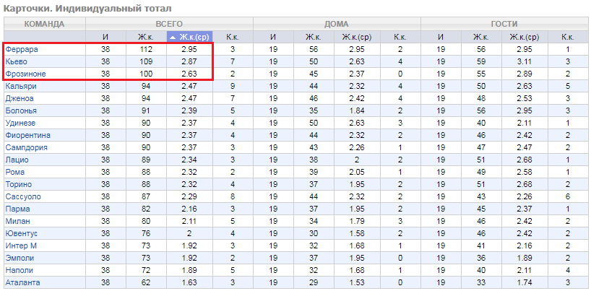The height and width of the screenshot is (291, 591).
Task: Open the Интер М team link
Action: pyautogui.click(x=21, y=246)
